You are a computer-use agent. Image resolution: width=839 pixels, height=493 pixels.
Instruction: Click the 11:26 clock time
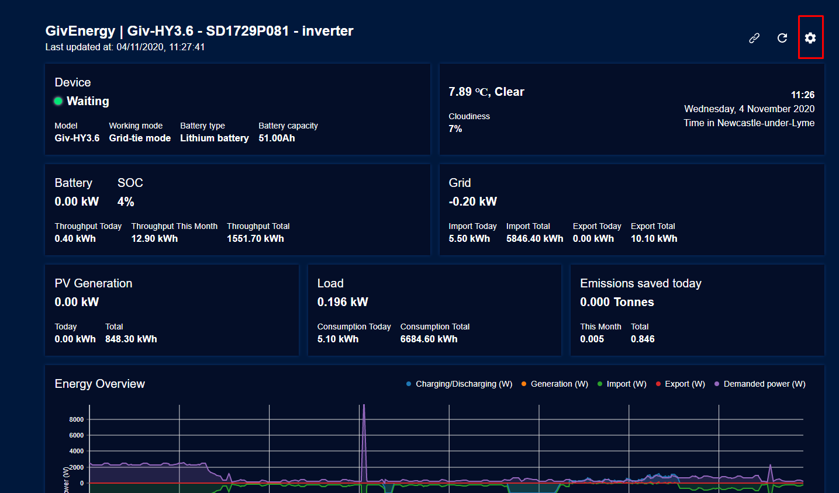(803, 95)
